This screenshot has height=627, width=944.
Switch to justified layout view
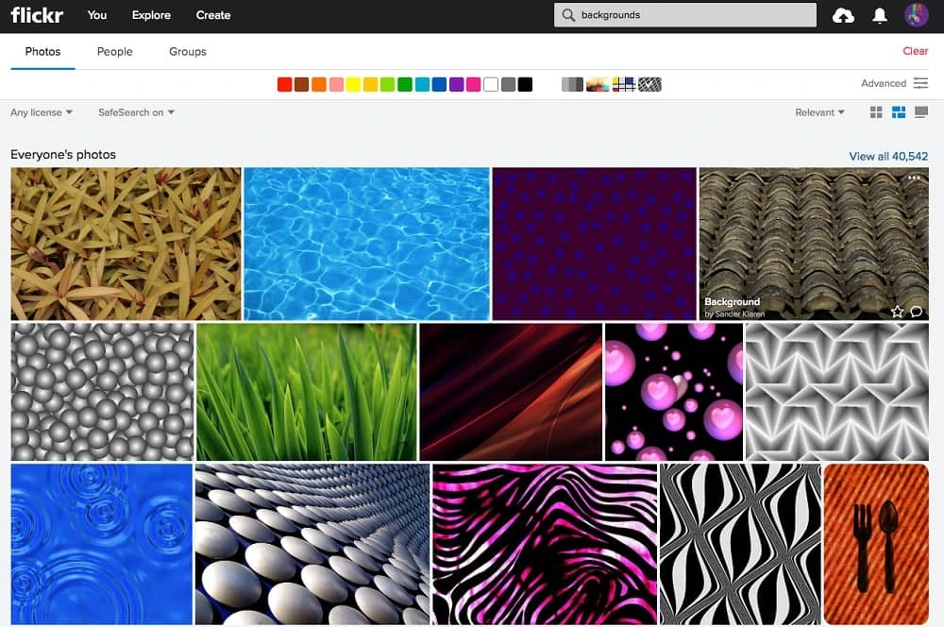[x=899, y=112]
